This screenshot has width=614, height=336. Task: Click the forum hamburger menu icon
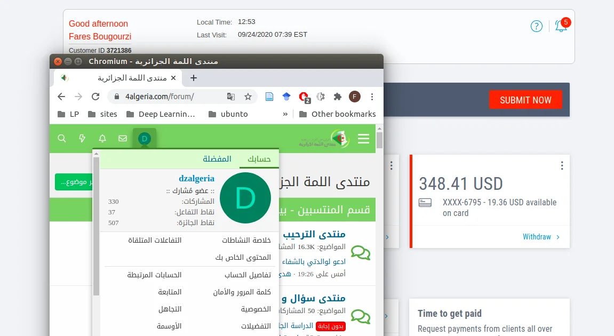click(x=363, y=139)
